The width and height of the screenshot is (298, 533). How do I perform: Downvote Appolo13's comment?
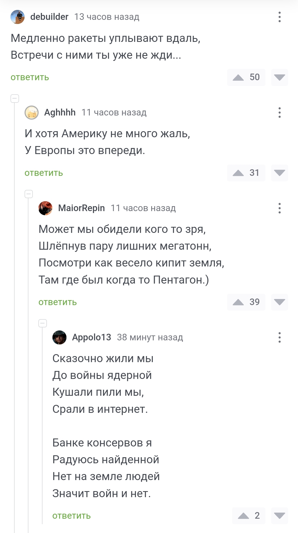pos(279,516)
